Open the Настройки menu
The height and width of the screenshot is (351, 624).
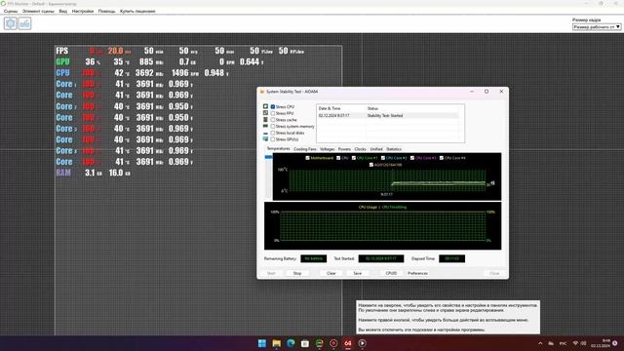[x=83, y=11]
